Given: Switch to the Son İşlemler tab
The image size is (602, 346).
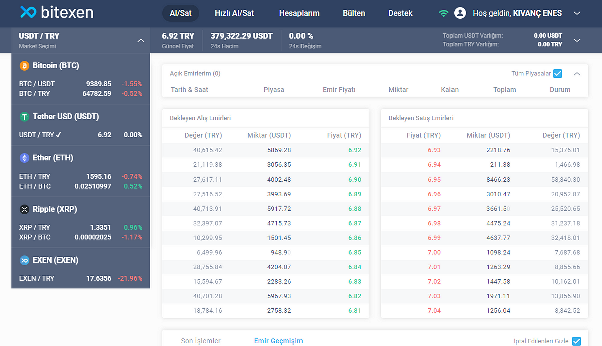Looking at the screenshot, I should [x=201, y=341].
